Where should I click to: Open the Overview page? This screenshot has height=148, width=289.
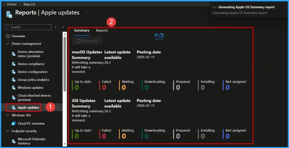pos(18,36)
